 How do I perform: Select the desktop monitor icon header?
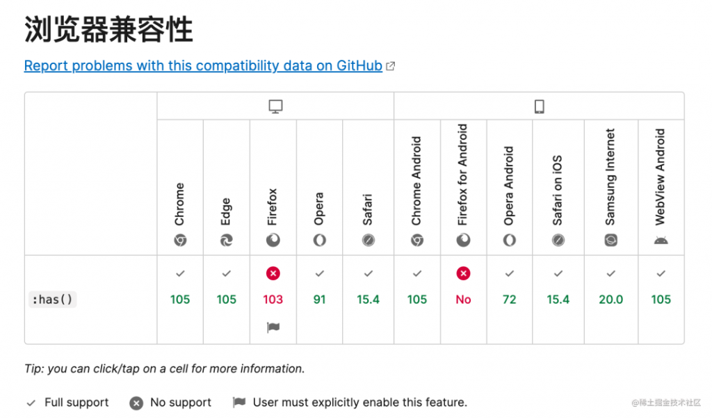[x=275, y=107]
